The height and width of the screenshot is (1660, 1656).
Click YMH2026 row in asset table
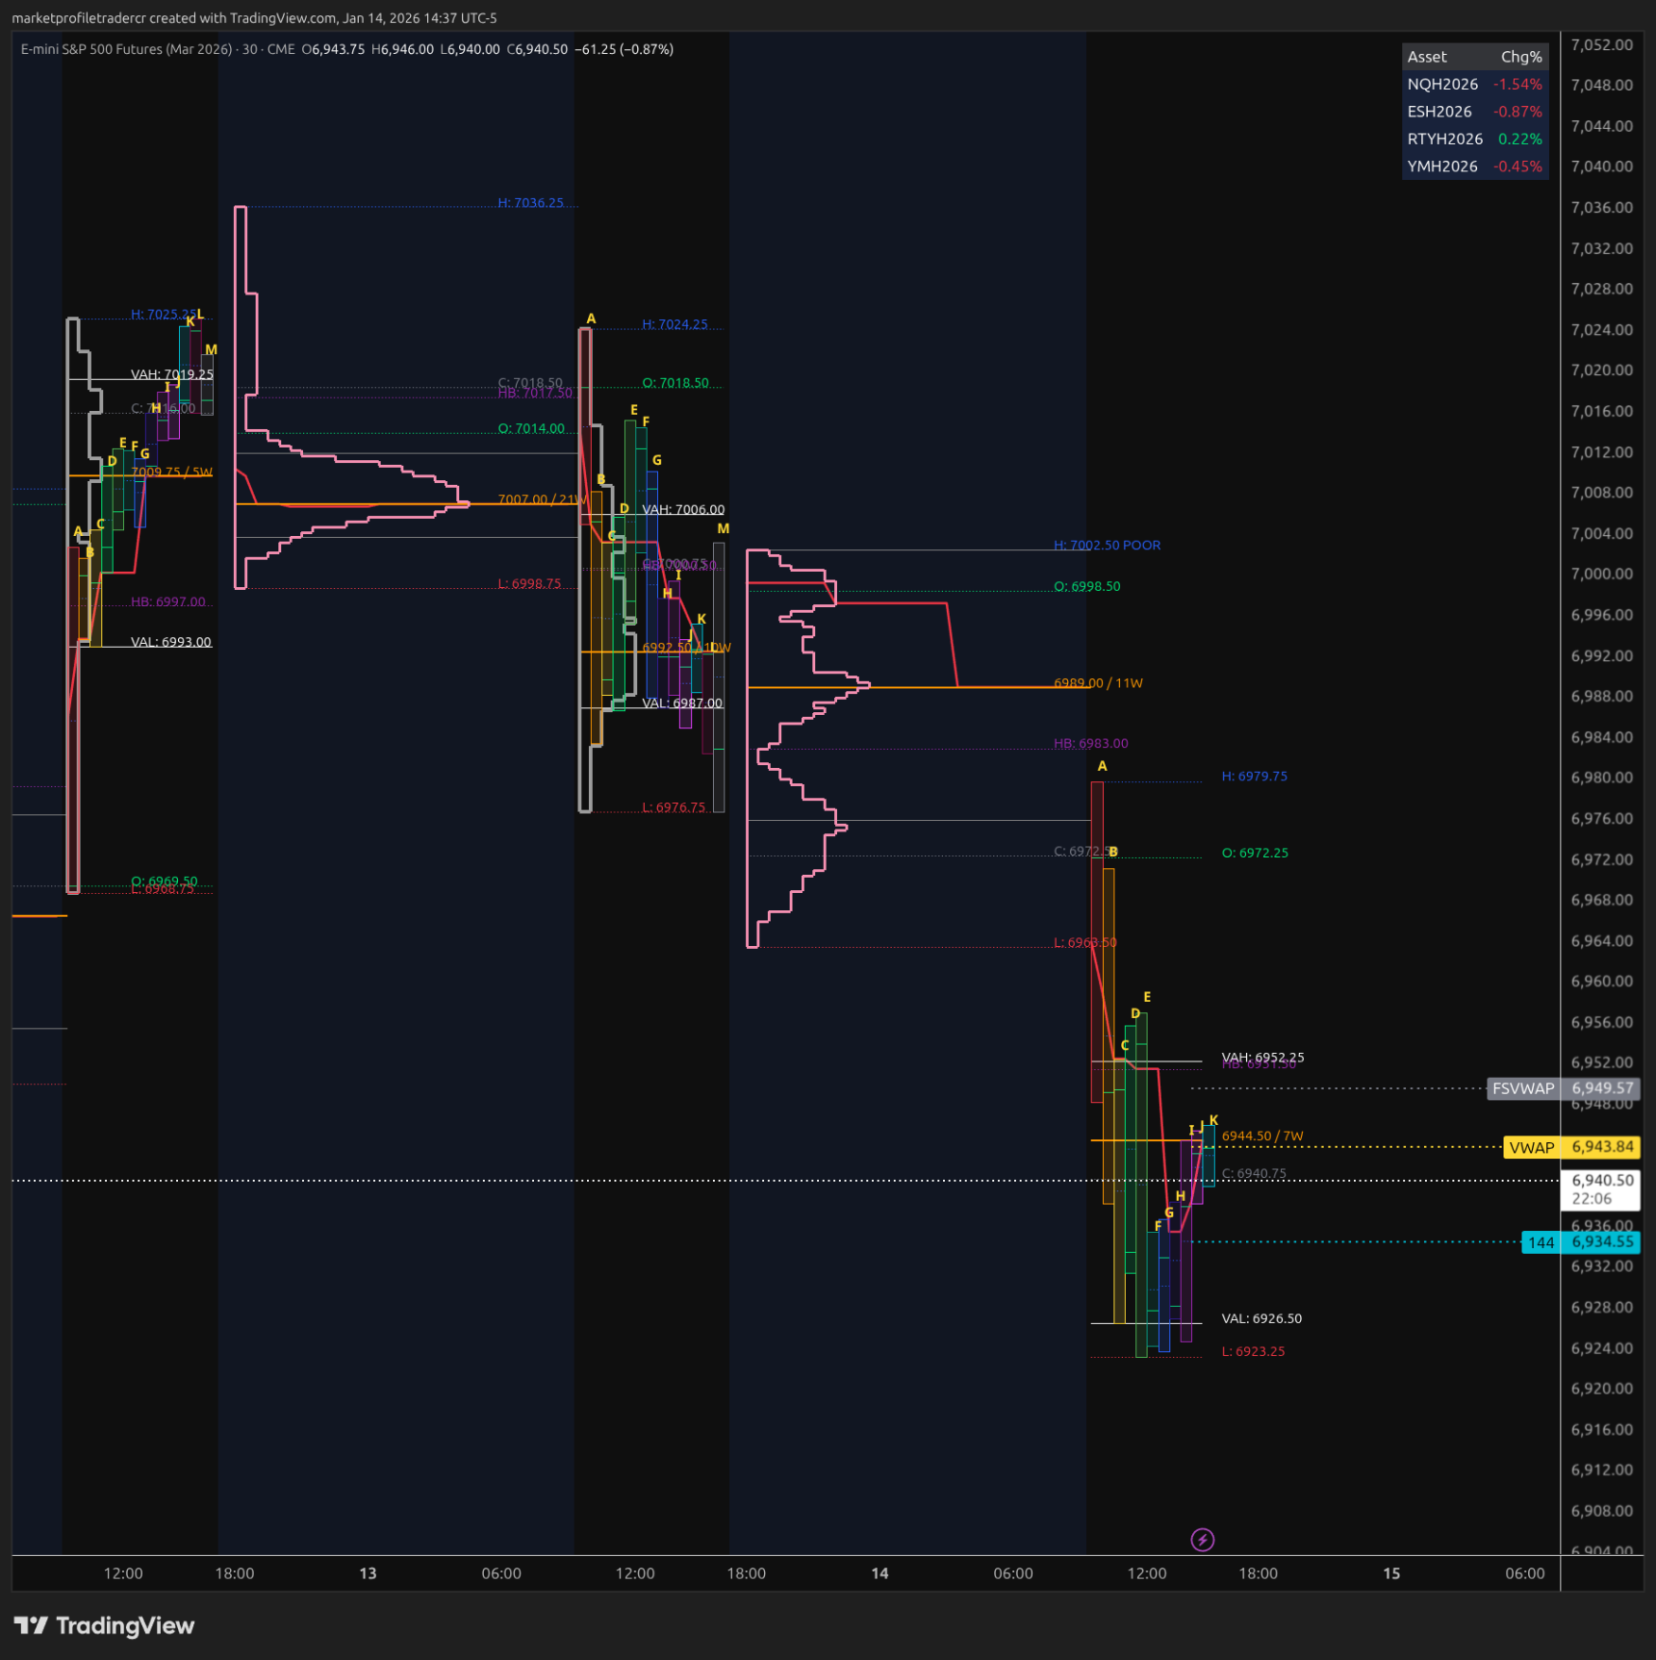[1474, 166]
